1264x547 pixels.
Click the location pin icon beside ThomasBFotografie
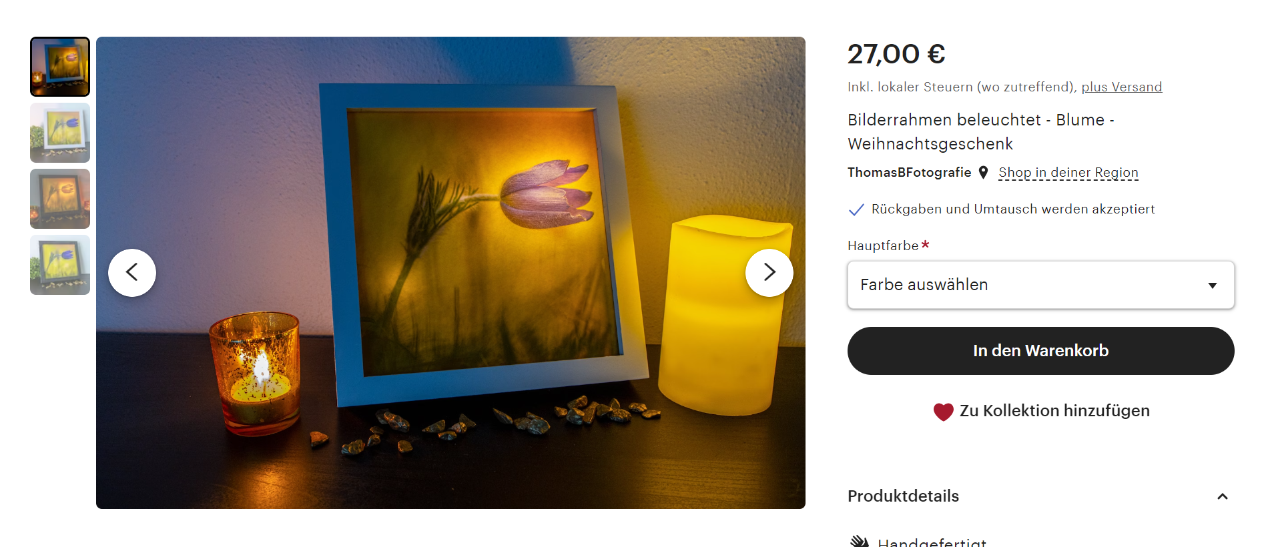pos(983,172)
